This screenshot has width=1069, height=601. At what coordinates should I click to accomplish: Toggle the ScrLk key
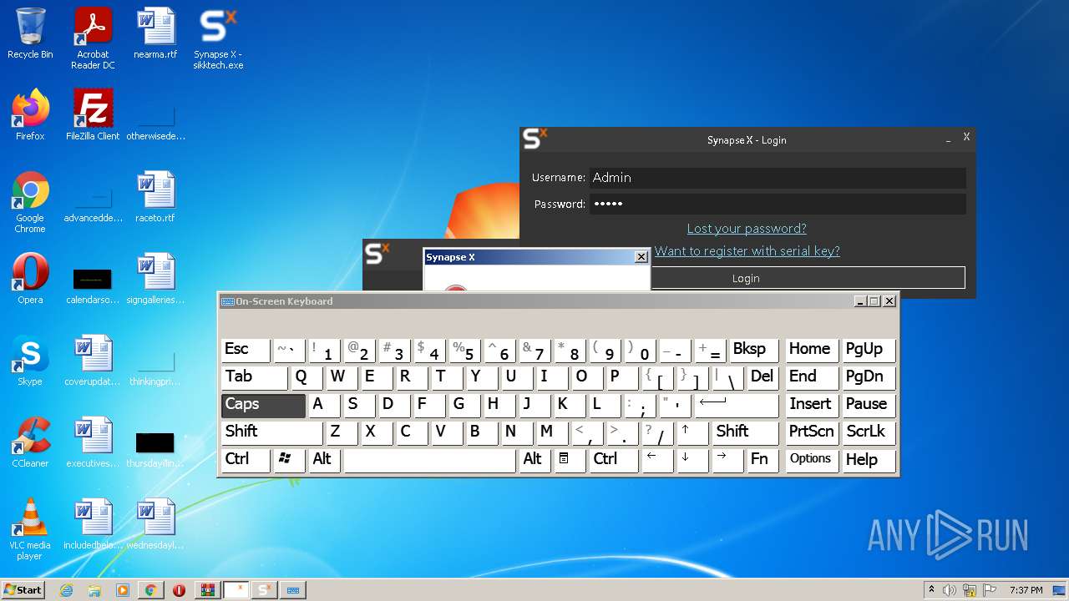point(869,432)
